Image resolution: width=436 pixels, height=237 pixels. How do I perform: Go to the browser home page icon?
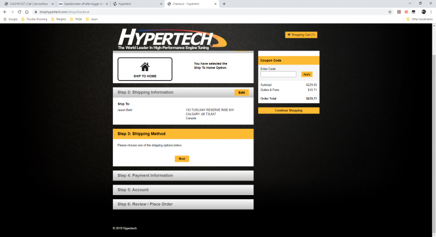(x=27, y=12)
